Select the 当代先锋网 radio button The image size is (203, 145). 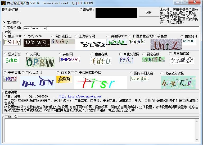23,73
